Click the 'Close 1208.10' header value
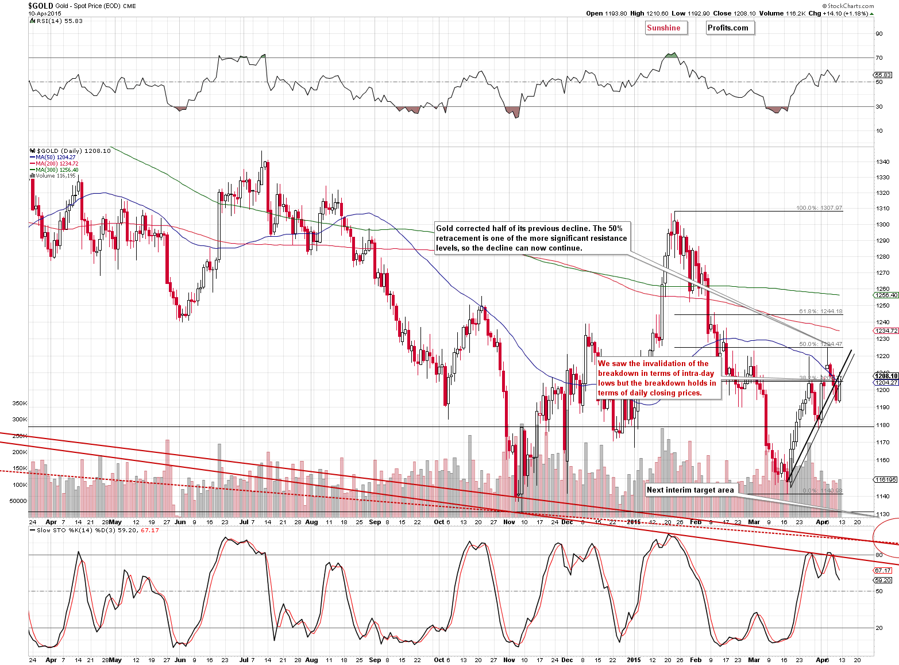Viewport: 899px width, 665px height. [x=734, y=13]
